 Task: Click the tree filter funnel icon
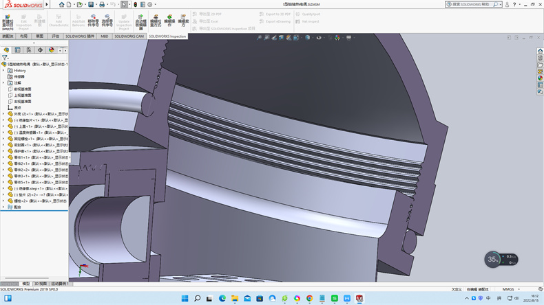[5, 58]
